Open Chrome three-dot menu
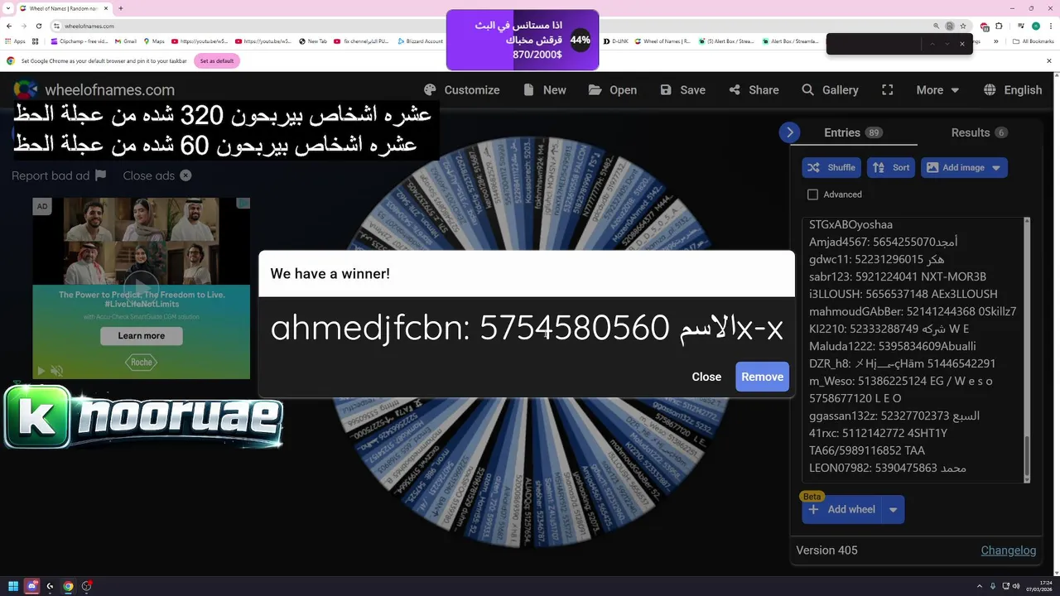The width and height of the screenshot is (1060, 596). 1051,26
